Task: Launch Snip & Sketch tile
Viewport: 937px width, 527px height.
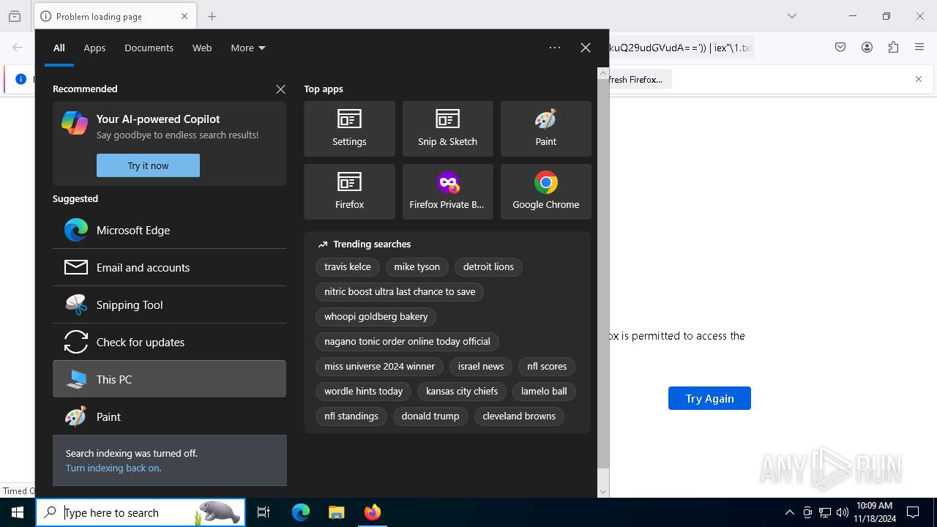Action: [447, 129]
